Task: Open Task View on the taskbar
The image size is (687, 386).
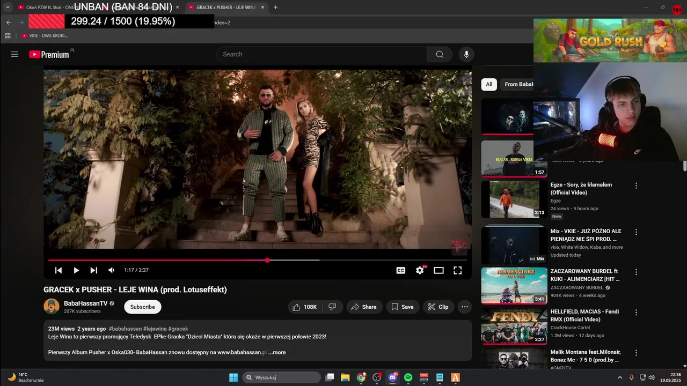Action: tap(330, 377)
